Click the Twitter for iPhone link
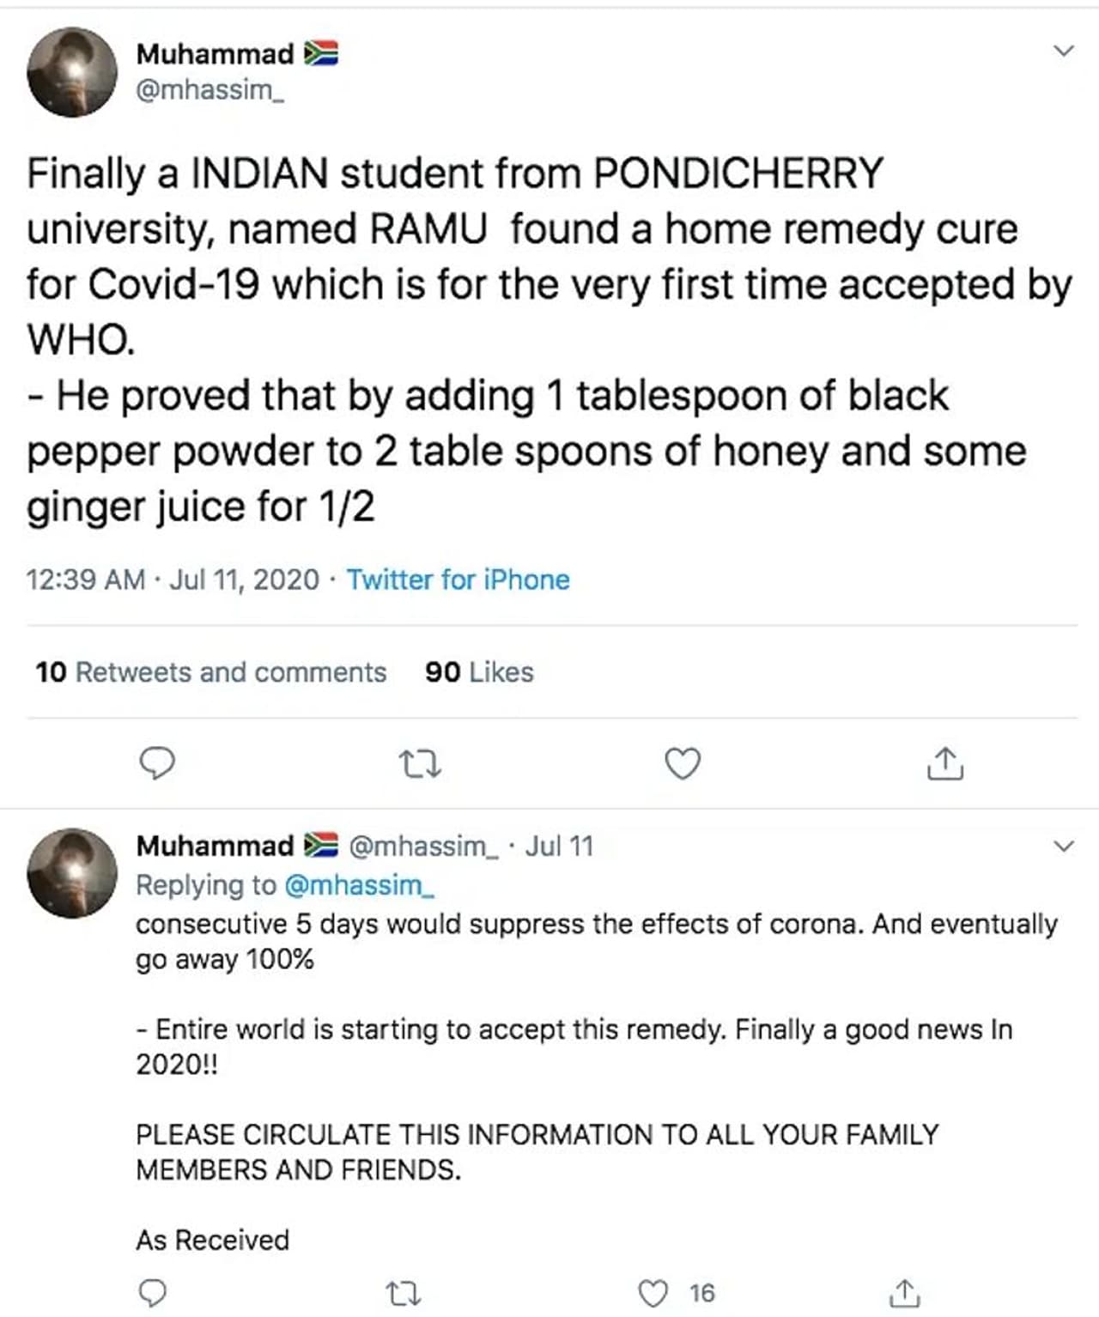The width and height of the screenshot is (1099, 1317). coord(458,580)
